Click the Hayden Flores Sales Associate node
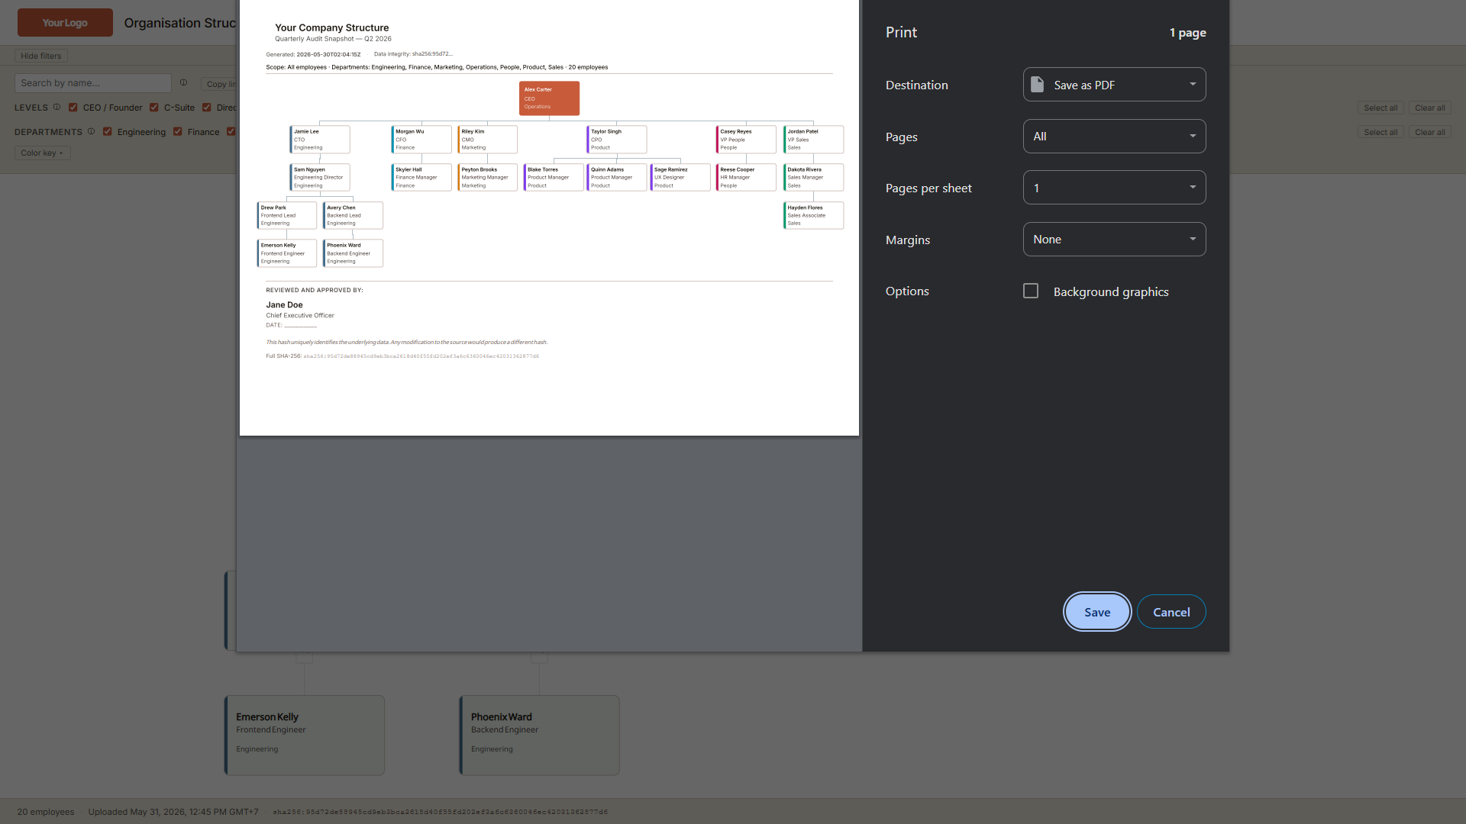The width and height of the screenshot is (1466, 824). [x=813, y=215]
